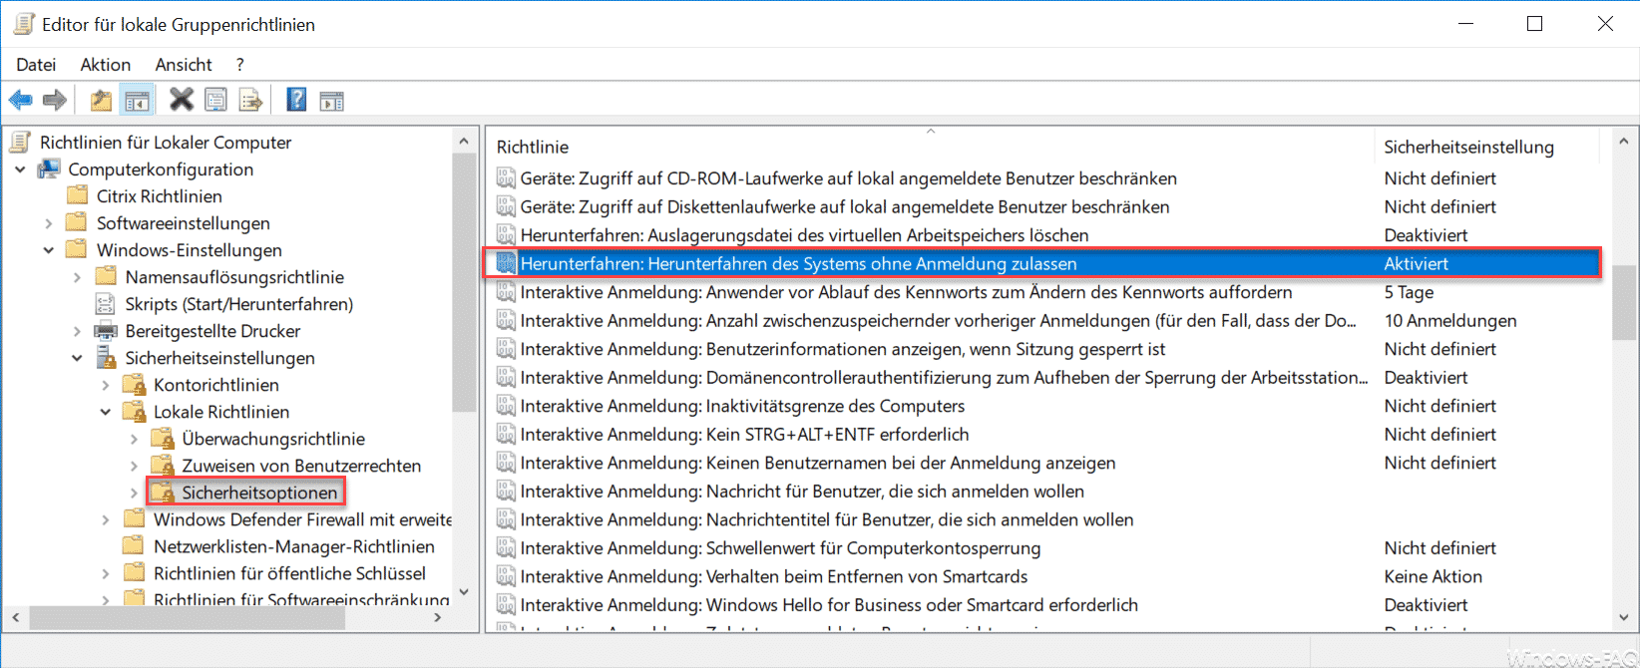Image resolution: width=1640 pixels, height=668 pixels.
Task: Collapse the Sicherheitseinstellungen node
Action: 77,358
